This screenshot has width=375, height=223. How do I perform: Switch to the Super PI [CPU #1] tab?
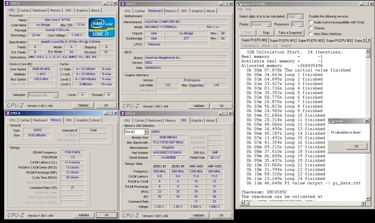(282, 40)
